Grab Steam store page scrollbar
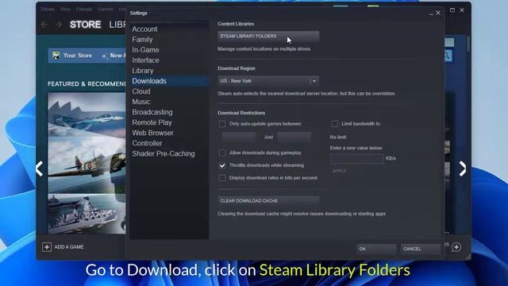 468,44
